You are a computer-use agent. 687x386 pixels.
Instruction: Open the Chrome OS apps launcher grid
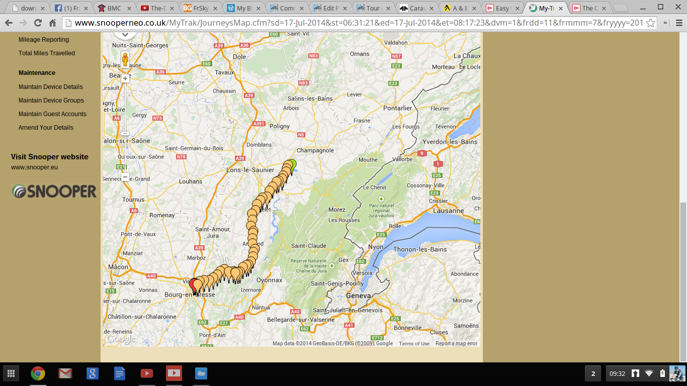(x=11, y=373)
